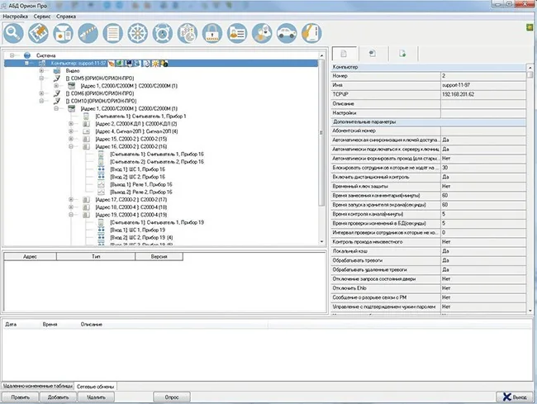Collapse the Адрес 16, С2000-2 tree node
This screenshot has width=537, height=404.
(x=71, y=146)
